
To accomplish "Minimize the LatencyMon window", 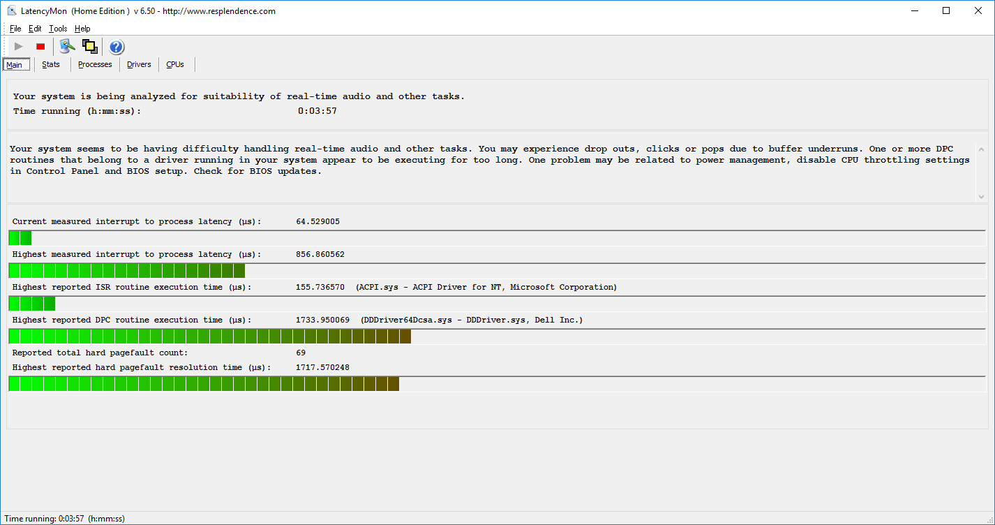I will pyautogui.click(x=914, y=10).
